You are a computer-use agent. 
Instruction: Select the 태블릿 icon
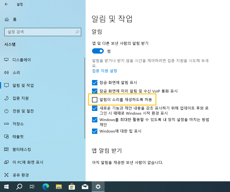[6, 137]
